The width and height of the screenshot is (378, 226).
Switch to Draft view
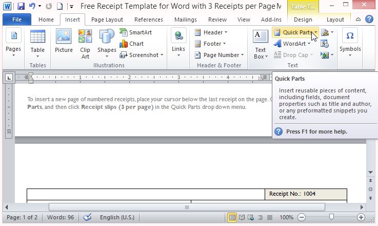(269, 218)
